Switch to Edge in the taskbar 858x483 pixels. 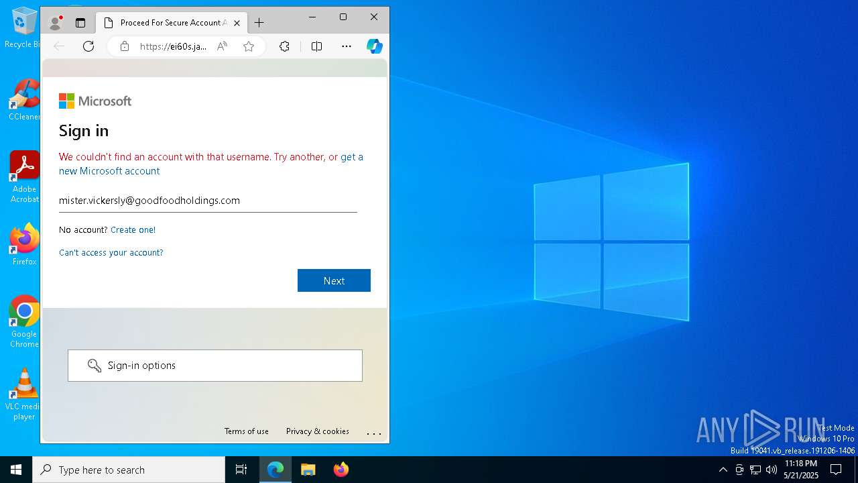275,470
